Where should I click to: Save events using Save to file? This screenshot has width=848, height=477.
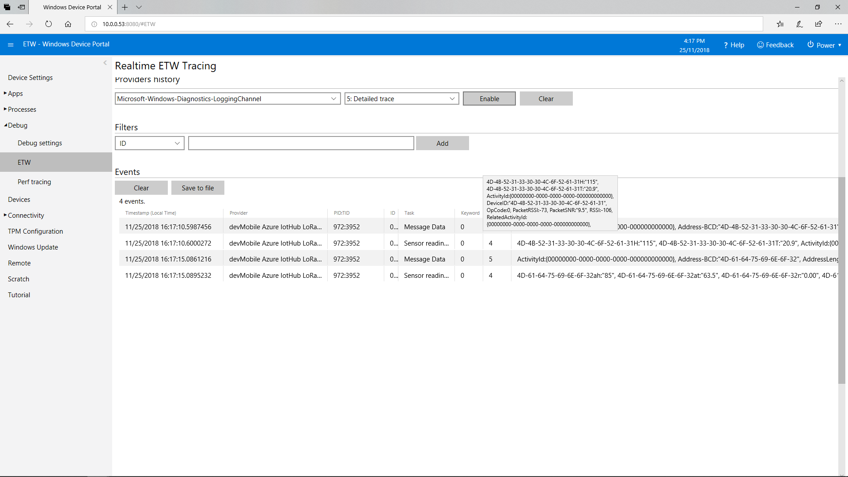click(197, 188)
